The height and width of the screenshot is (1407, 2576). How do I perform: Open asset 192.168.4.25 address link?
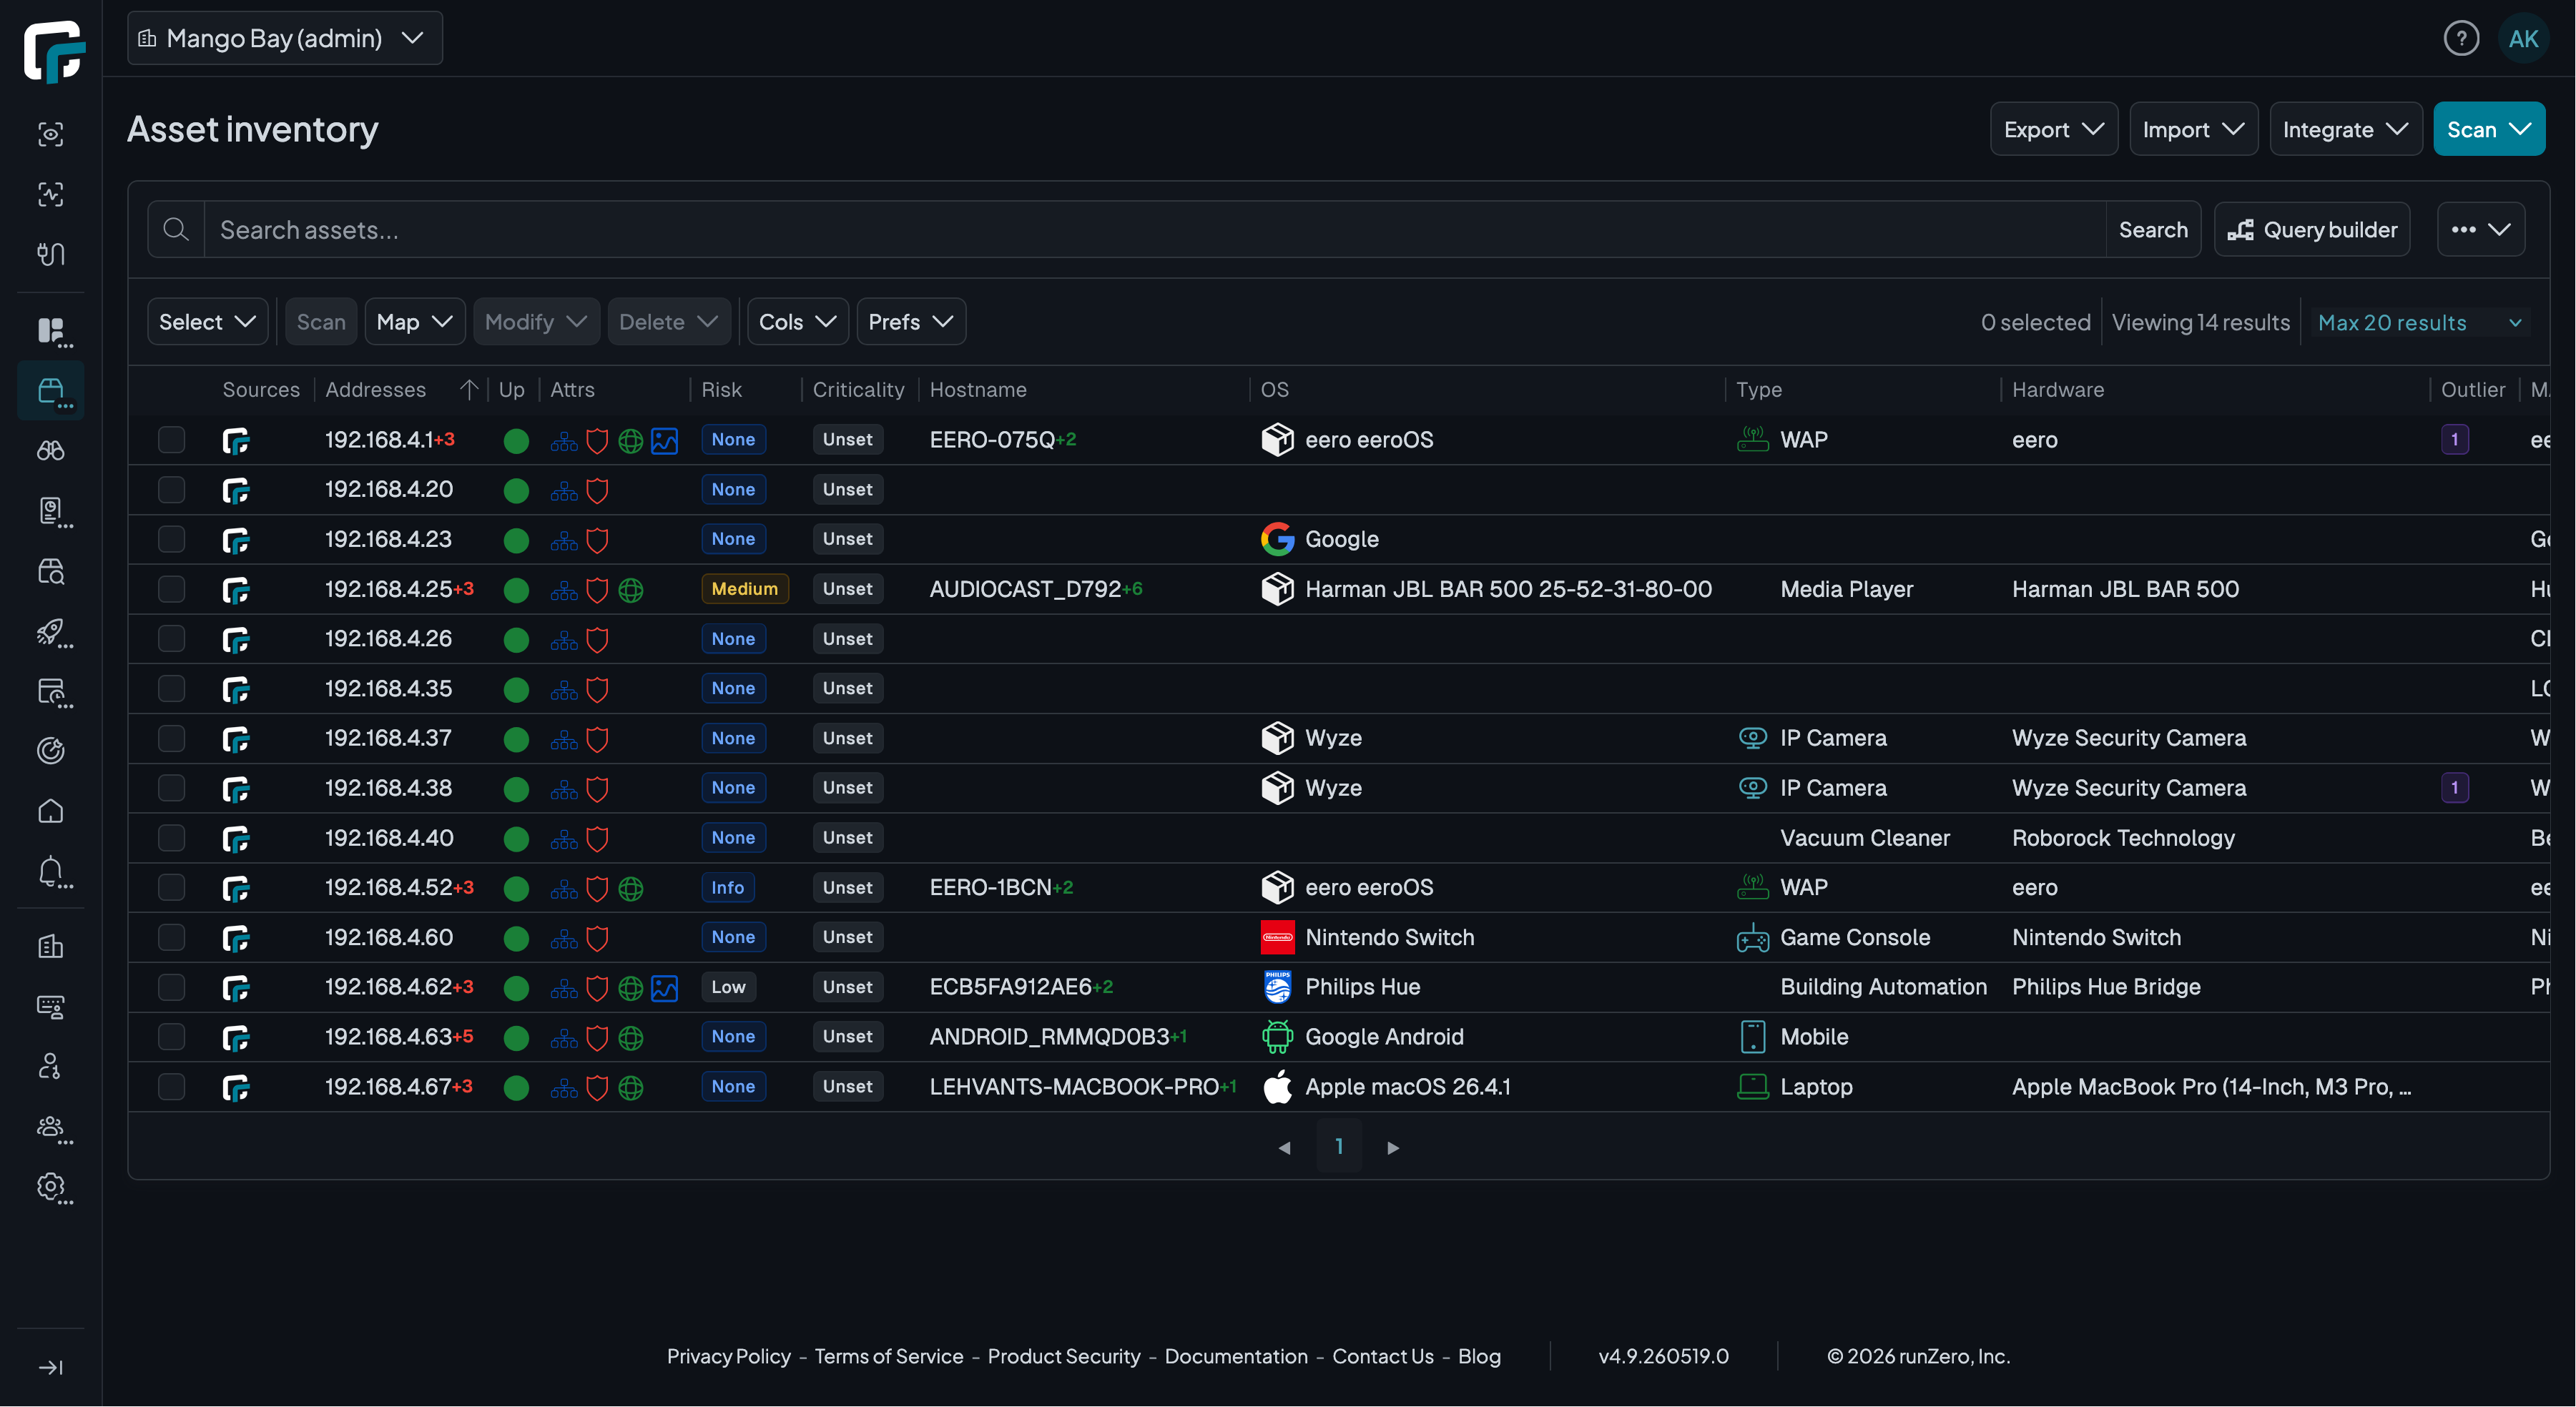tap(388, 589)
